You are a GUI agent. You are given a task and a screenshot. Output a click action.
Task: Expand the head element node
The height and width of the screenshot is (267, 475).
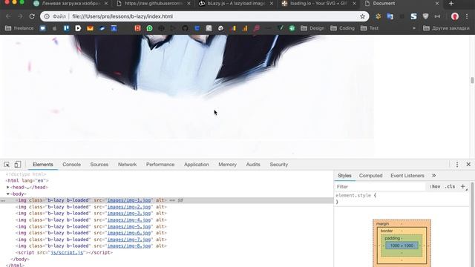click(x=7, y=187)
